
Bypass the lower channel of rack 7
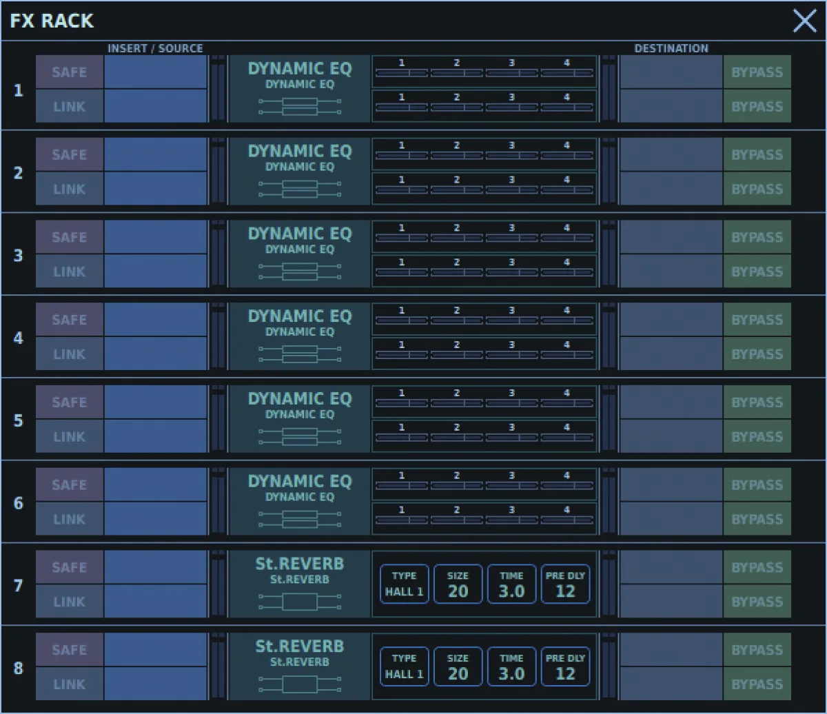(x=757, y=602)
